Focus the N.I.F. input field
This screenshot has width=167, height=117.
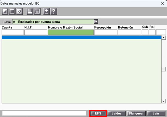pyautogui.click(x=36, y=32)
